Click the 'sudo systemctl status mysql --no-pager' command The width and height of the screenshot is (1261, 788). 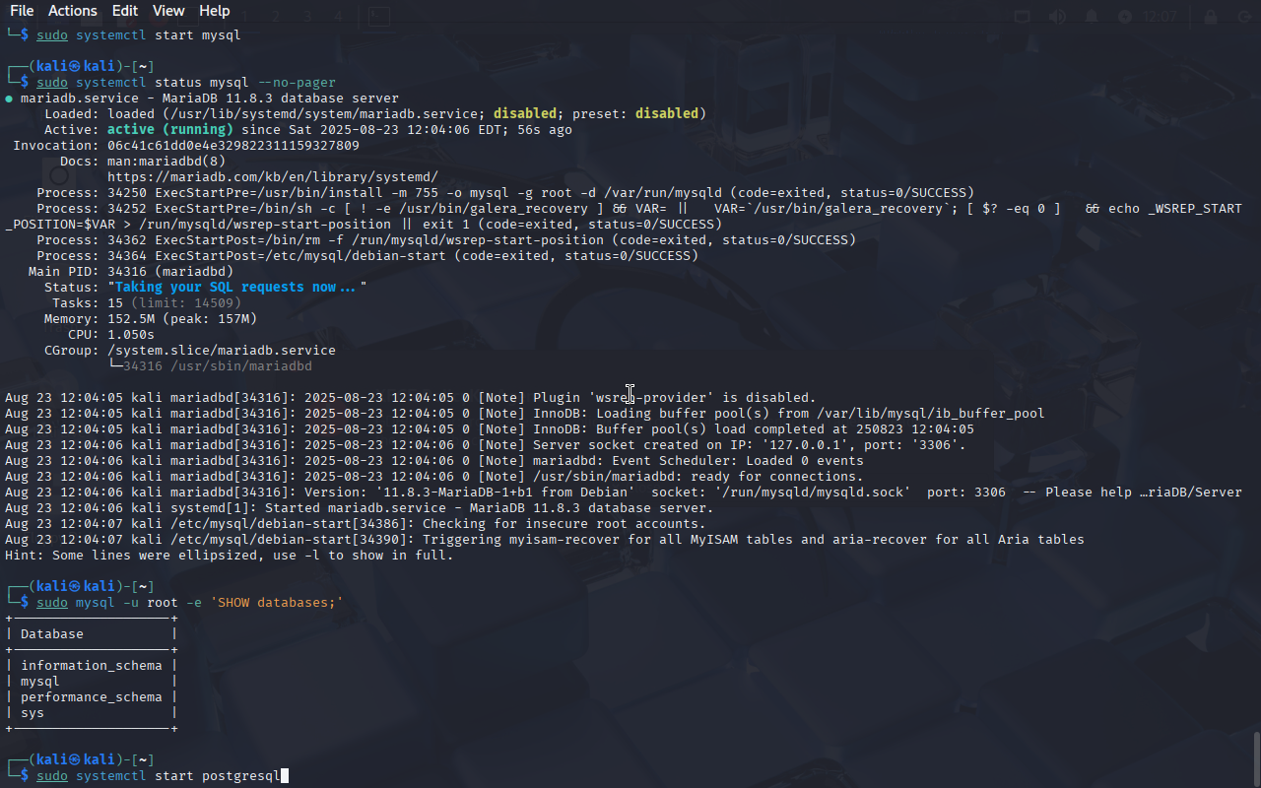pos(186,83)
